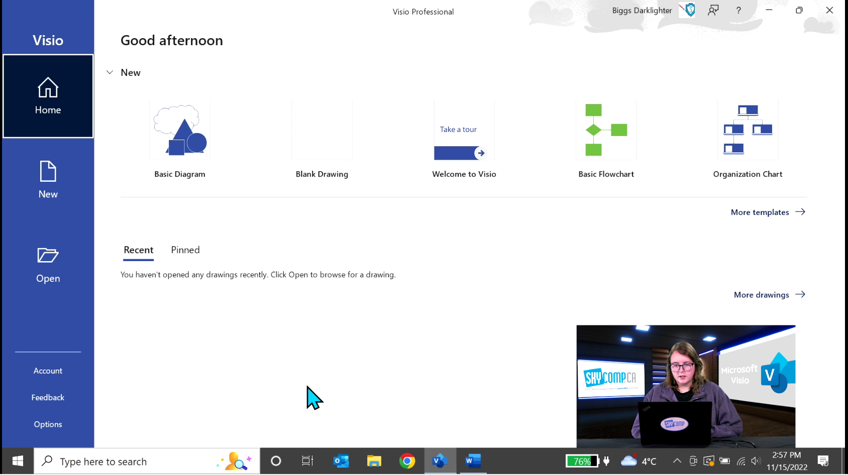The width and height of the screenshot is (848, 475).
Task: Click the feedback person icon near account name
Action: pyautogui.click(x=713, y=10)
